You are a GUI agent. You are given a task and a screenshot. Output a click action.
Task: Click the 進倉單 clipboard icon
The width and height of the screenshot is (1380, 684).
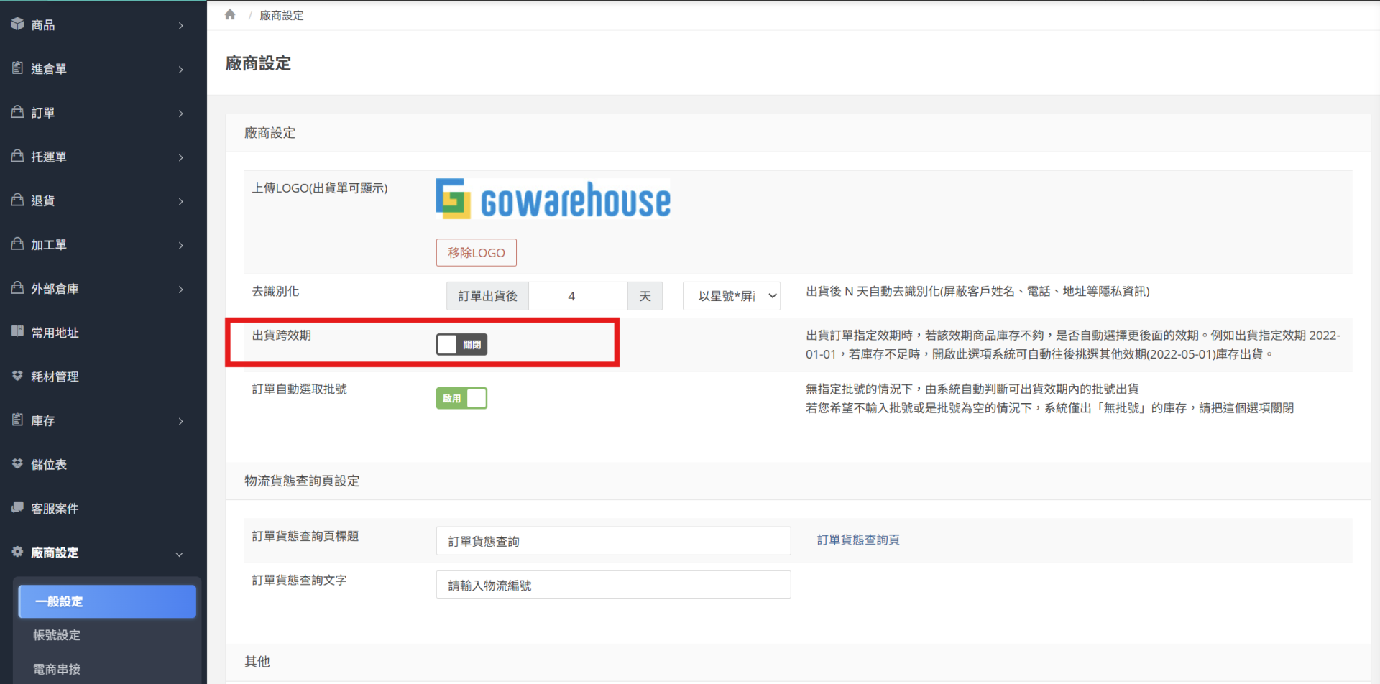[x=18, y=68]
